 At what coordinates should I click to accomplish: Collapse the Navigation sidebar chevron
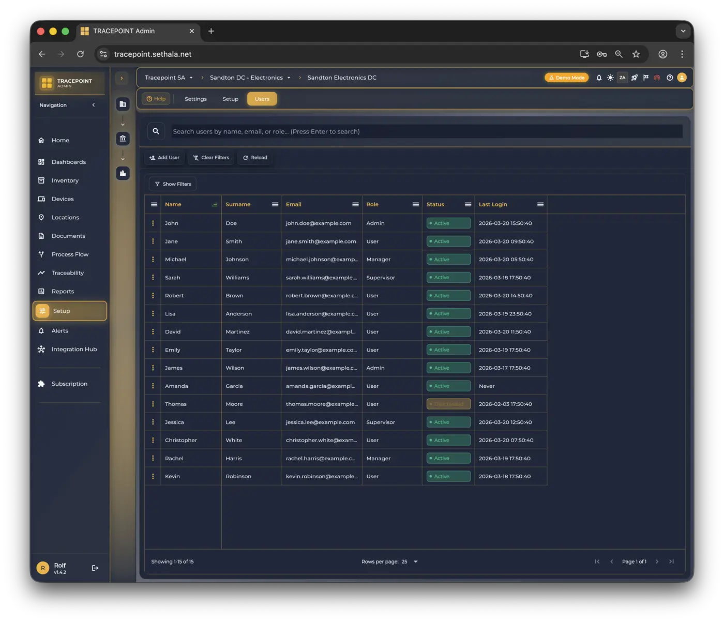[x=94, y=105]
